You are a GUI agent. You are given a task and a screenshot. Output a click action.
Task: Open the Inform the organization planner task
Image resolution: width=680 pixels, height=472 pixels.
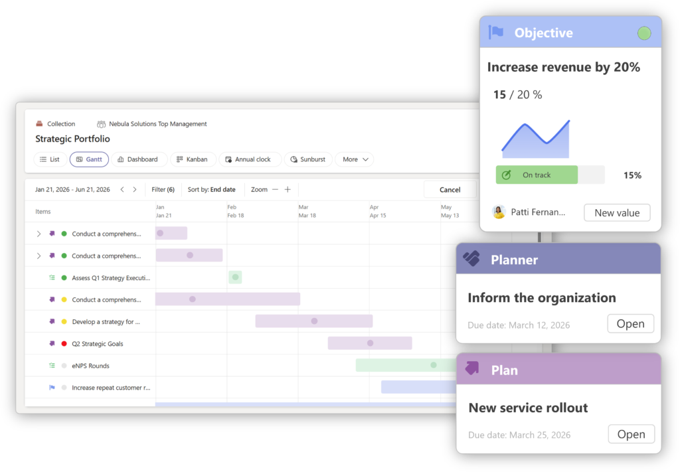click(x=630, y=324)
